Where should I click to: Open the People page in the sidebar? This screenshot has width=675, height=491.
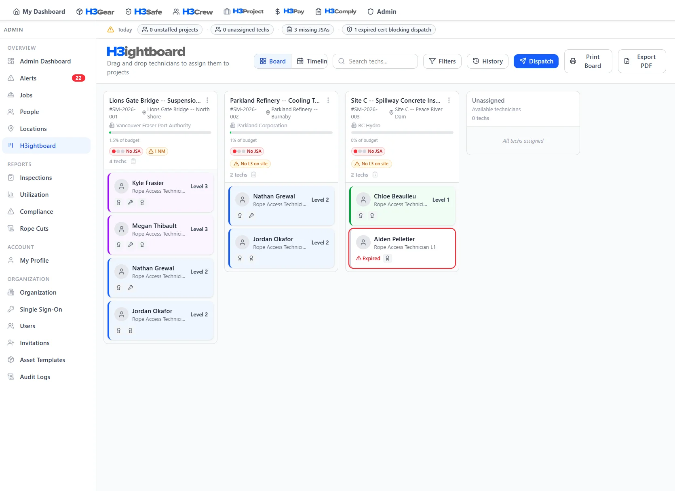tap(46, 112)
